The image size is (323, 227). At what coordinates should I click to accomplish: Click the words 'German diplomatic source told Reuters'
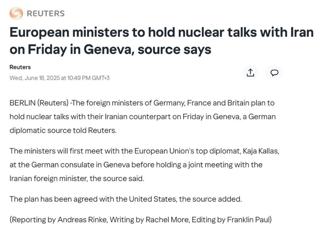click(x=63, y=130)
